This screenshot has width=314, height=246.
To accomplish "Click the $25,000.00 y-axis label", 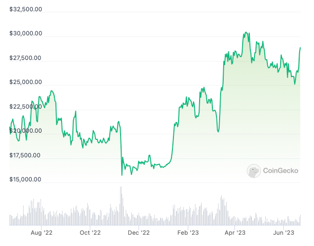I will coord(26,82).
